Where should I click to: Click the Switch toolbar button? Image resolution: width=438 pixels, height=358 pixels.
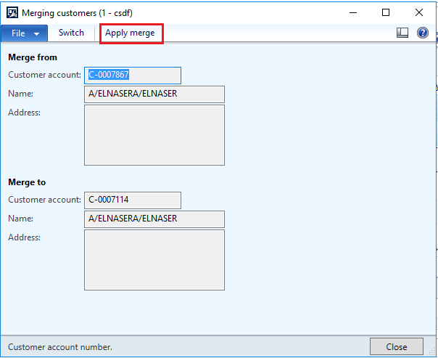tap(71, 33)
